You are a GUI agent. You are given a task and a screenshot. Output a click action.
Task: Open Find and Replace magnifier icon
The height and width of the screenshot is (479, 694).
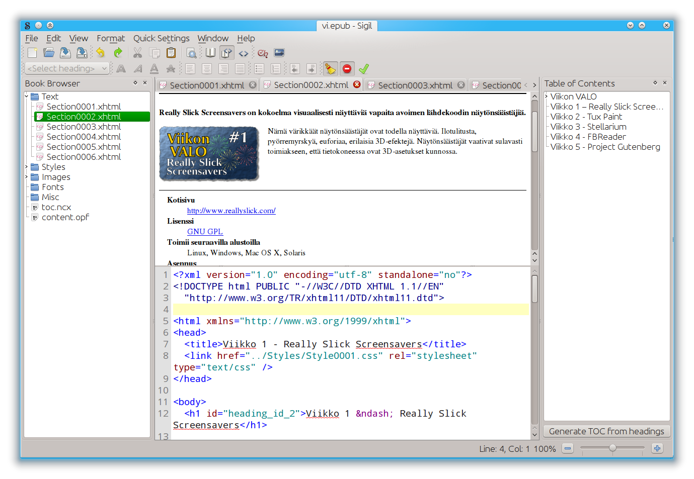pos(191,53)
